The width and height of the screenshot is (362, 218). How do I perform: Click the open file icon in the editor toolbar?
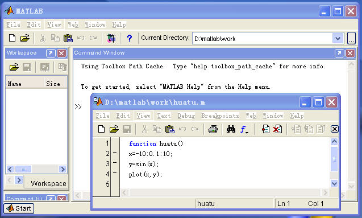pos(114,129)
